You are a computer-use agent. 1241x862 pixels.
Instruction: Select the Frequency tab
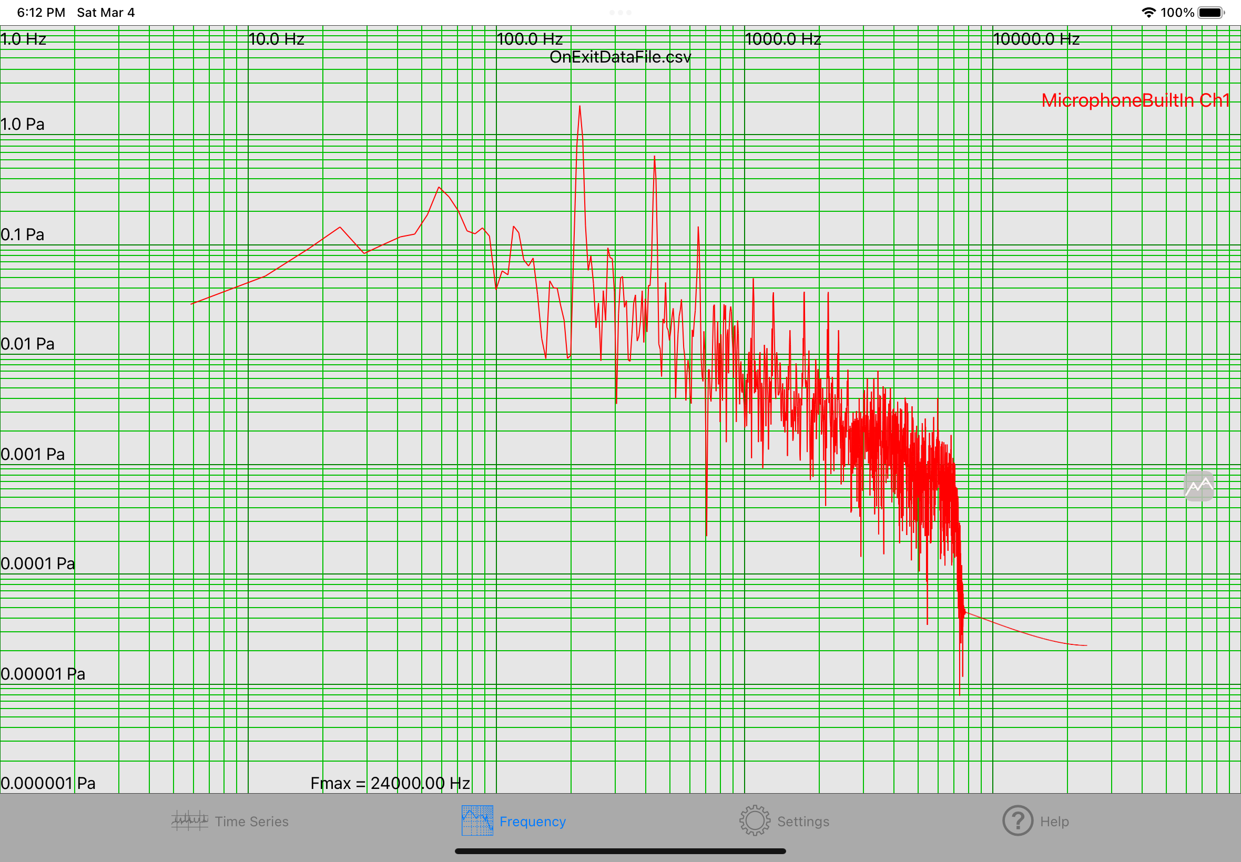[x=513, y=821]
